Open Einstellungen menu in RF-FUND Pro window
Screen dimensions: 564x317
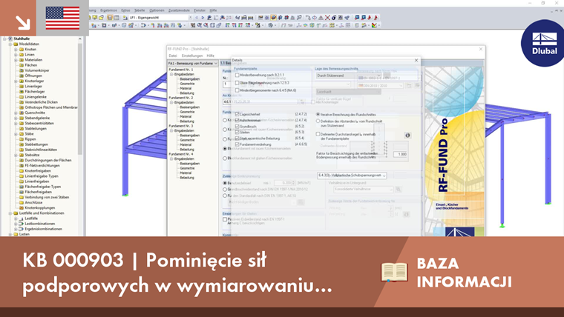tap(192, 56)
